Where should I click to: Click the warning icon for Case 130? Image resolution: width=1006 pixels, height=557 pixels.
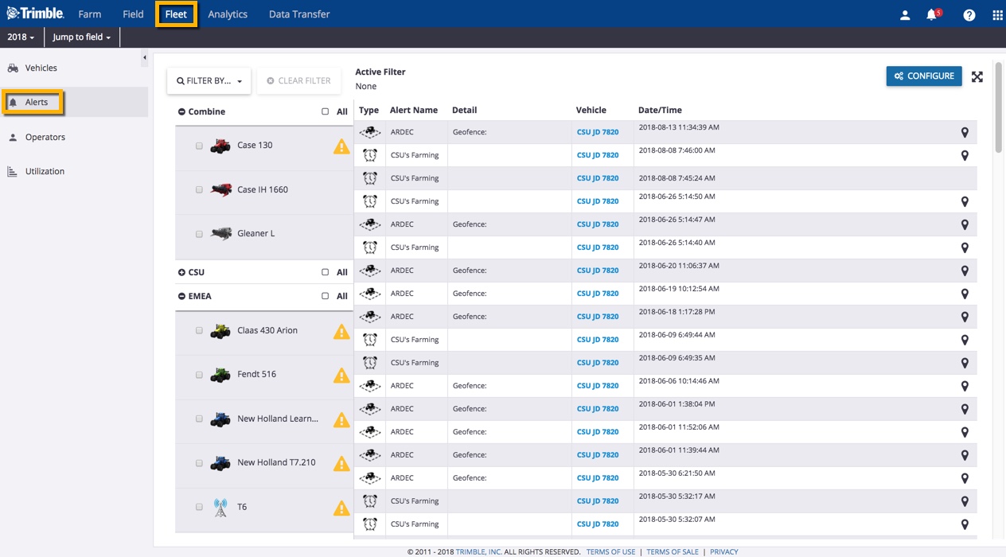click(341, 146)
